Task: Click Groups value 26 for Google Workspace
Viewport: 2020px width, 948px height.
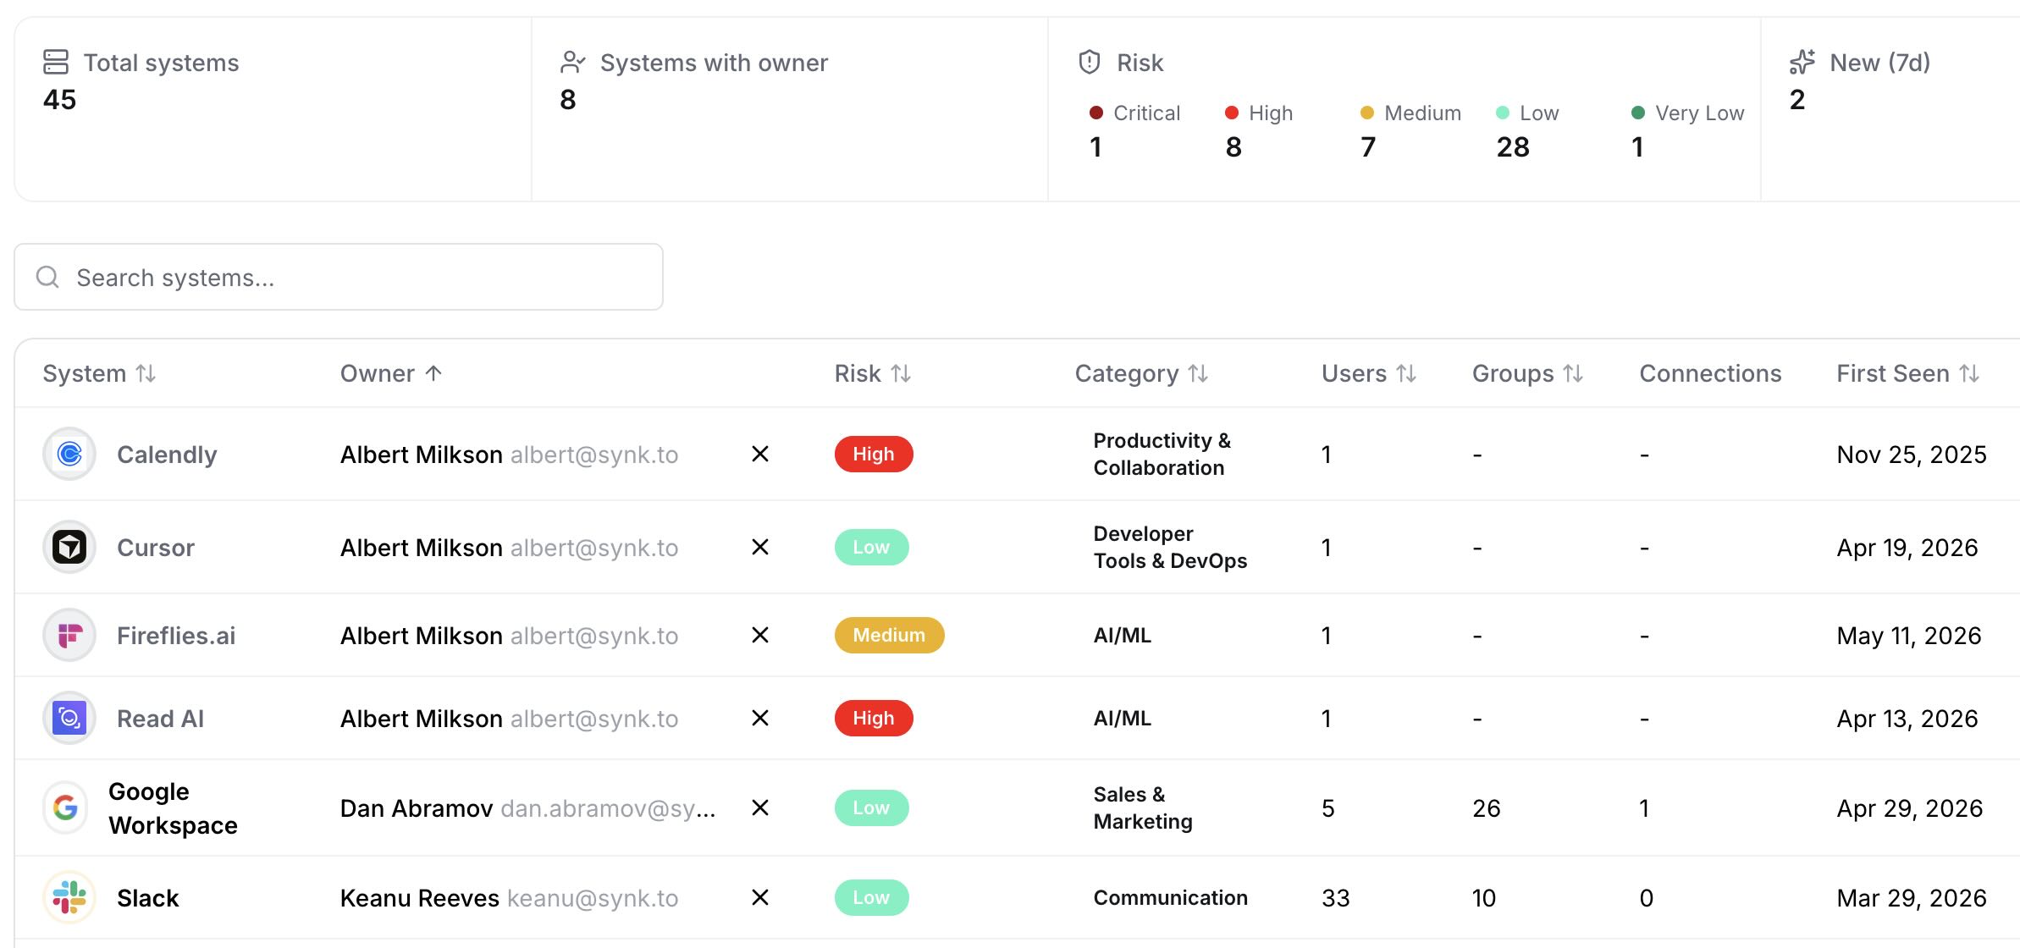Action: (1486, 808)
